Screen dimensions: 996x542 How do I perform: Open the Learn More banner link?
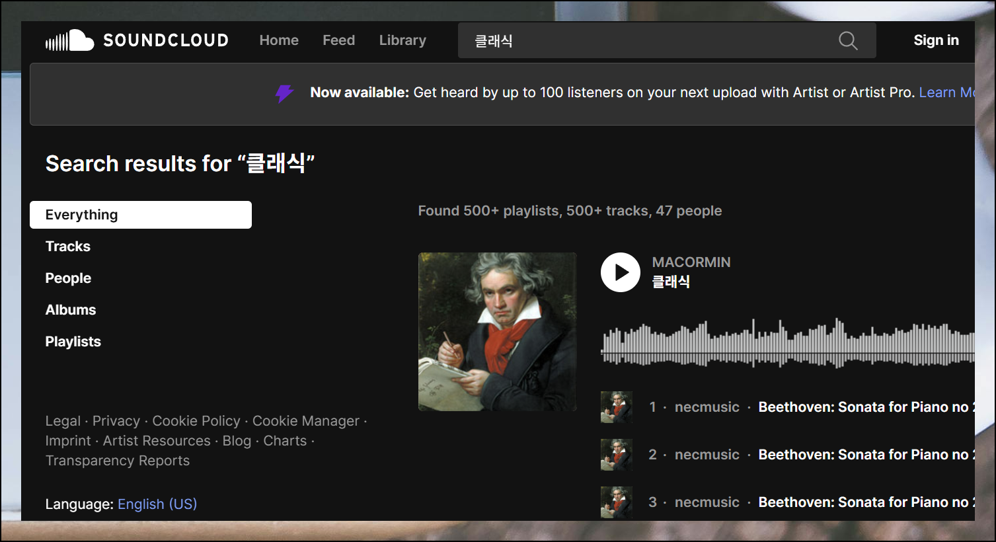[x=947, y=93]
